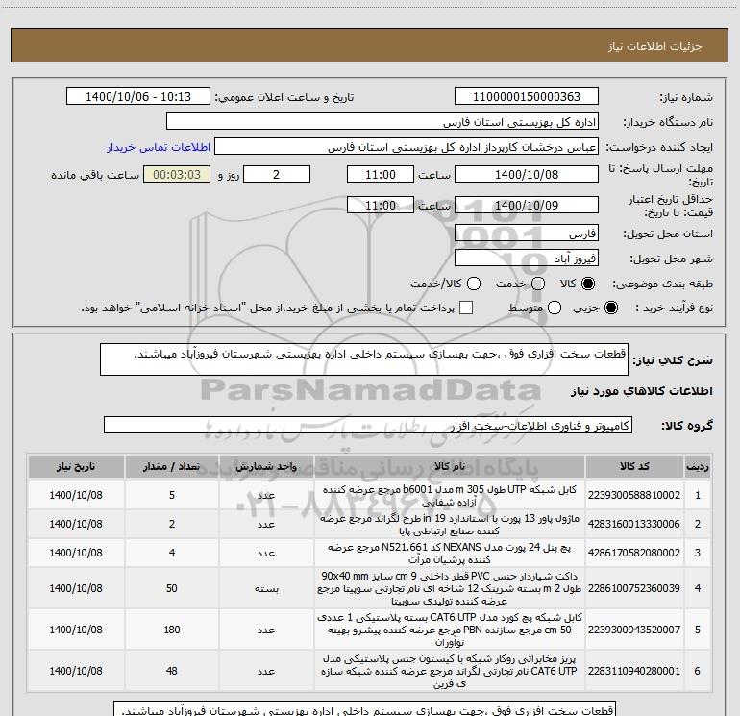Click the NEXANS 24-port patch panel name
The height and width of the screenshot is (716, 740).
(450, 554)
